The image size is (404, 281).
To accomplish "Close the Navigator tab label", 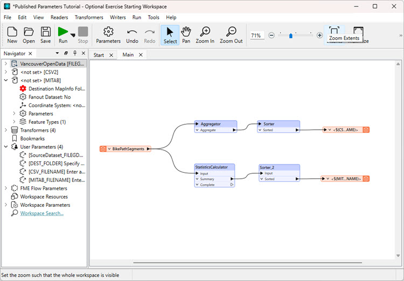I will 30,54.
